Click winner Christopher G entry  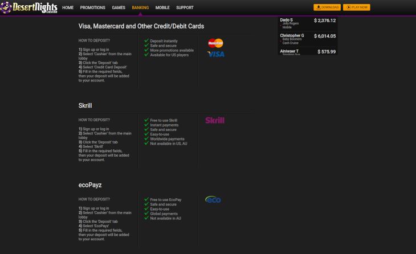pos(308,39)
